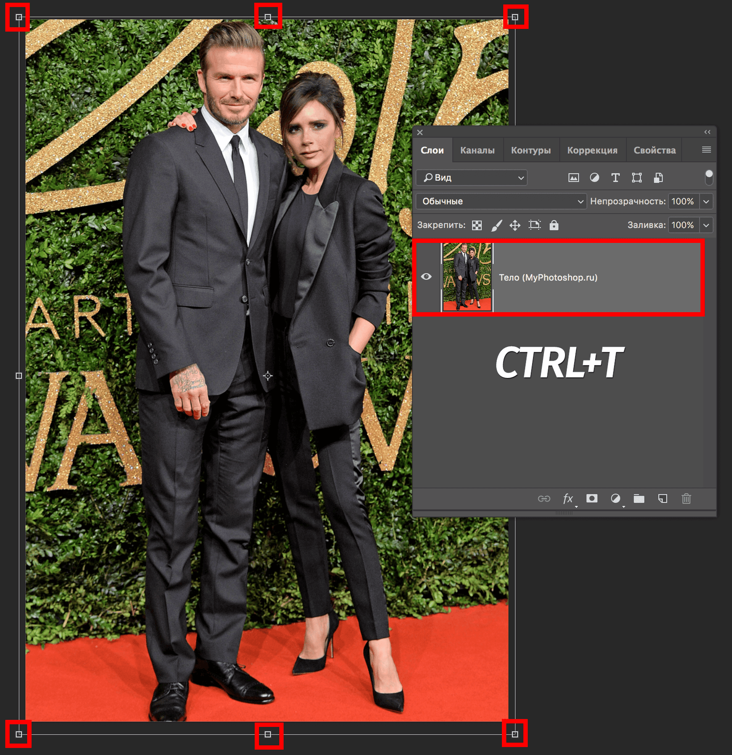
Task: Click the layer styles fx icon
Action: pos(568,499)
